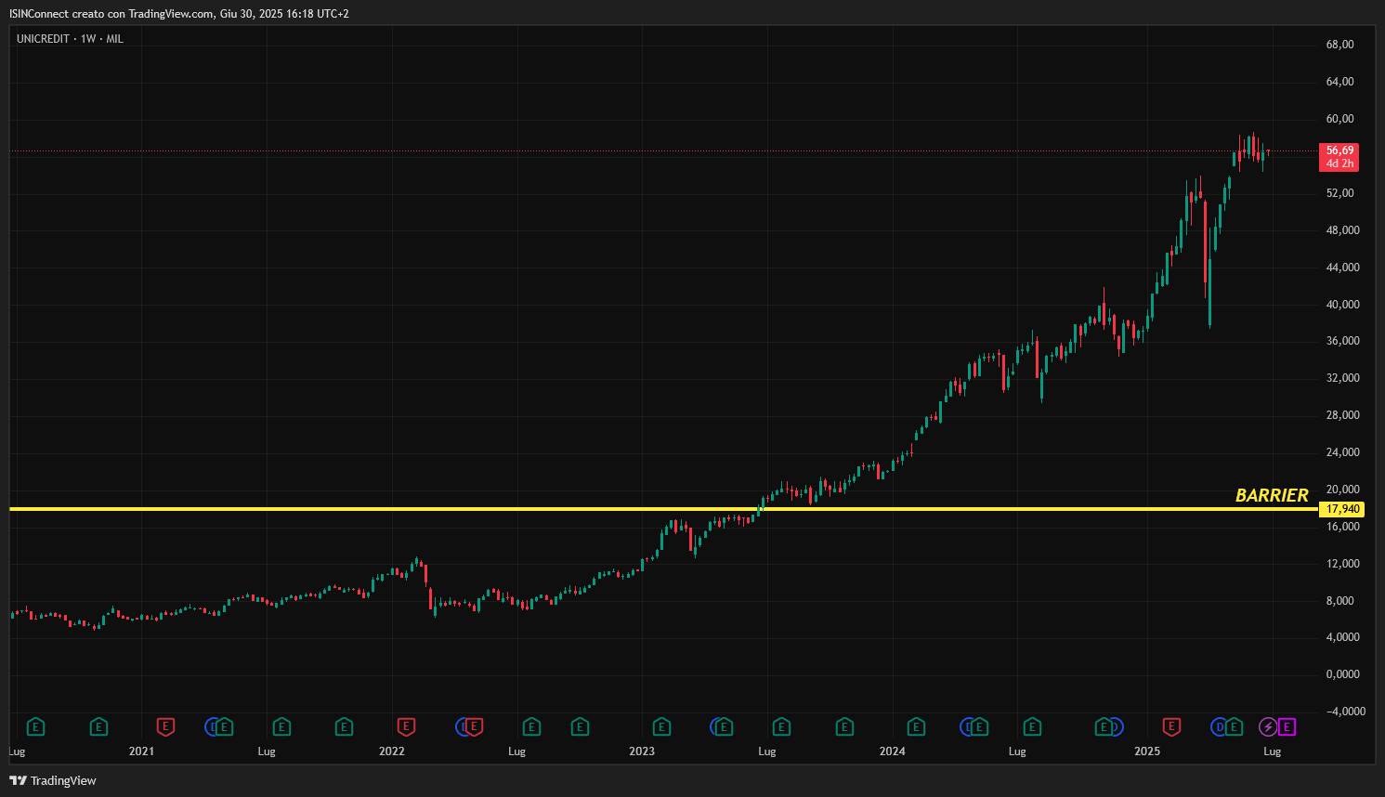
Task: Open the green earnings icon nearest the 2024 label
Action: [916, 726]
